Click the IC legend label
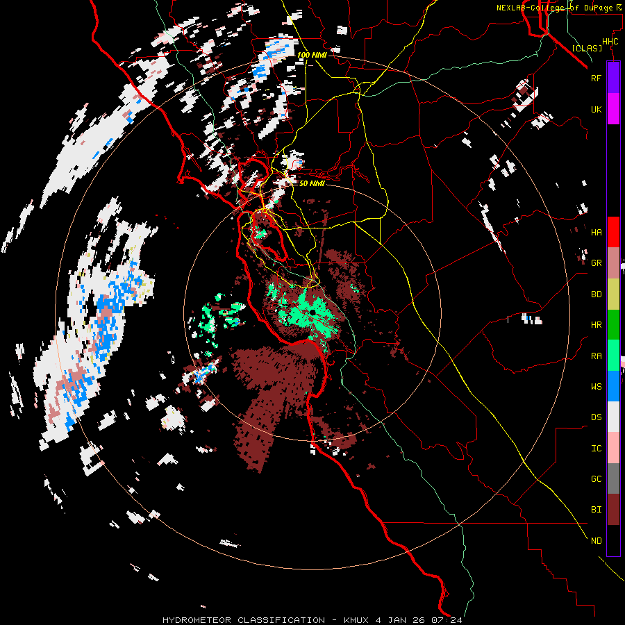This screenshot has height=625, width=625. 596,448
